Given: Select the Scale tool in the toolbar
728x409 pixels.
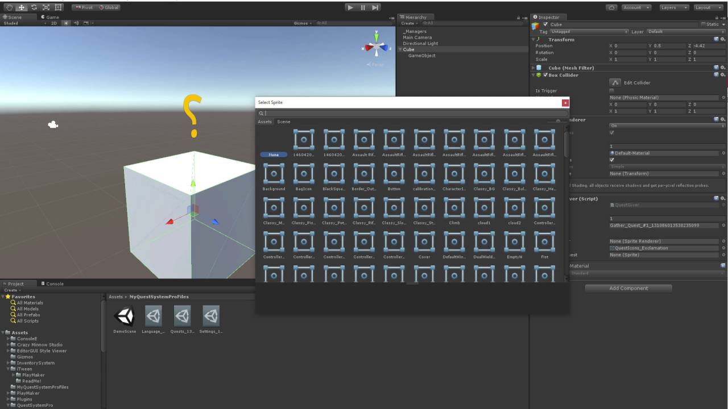Looking at the screenshot, I should 46,7.
